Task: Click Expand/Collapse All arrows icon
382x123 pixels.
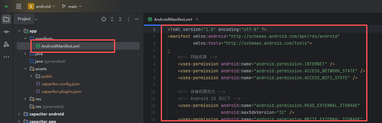Action: [112, 19]
